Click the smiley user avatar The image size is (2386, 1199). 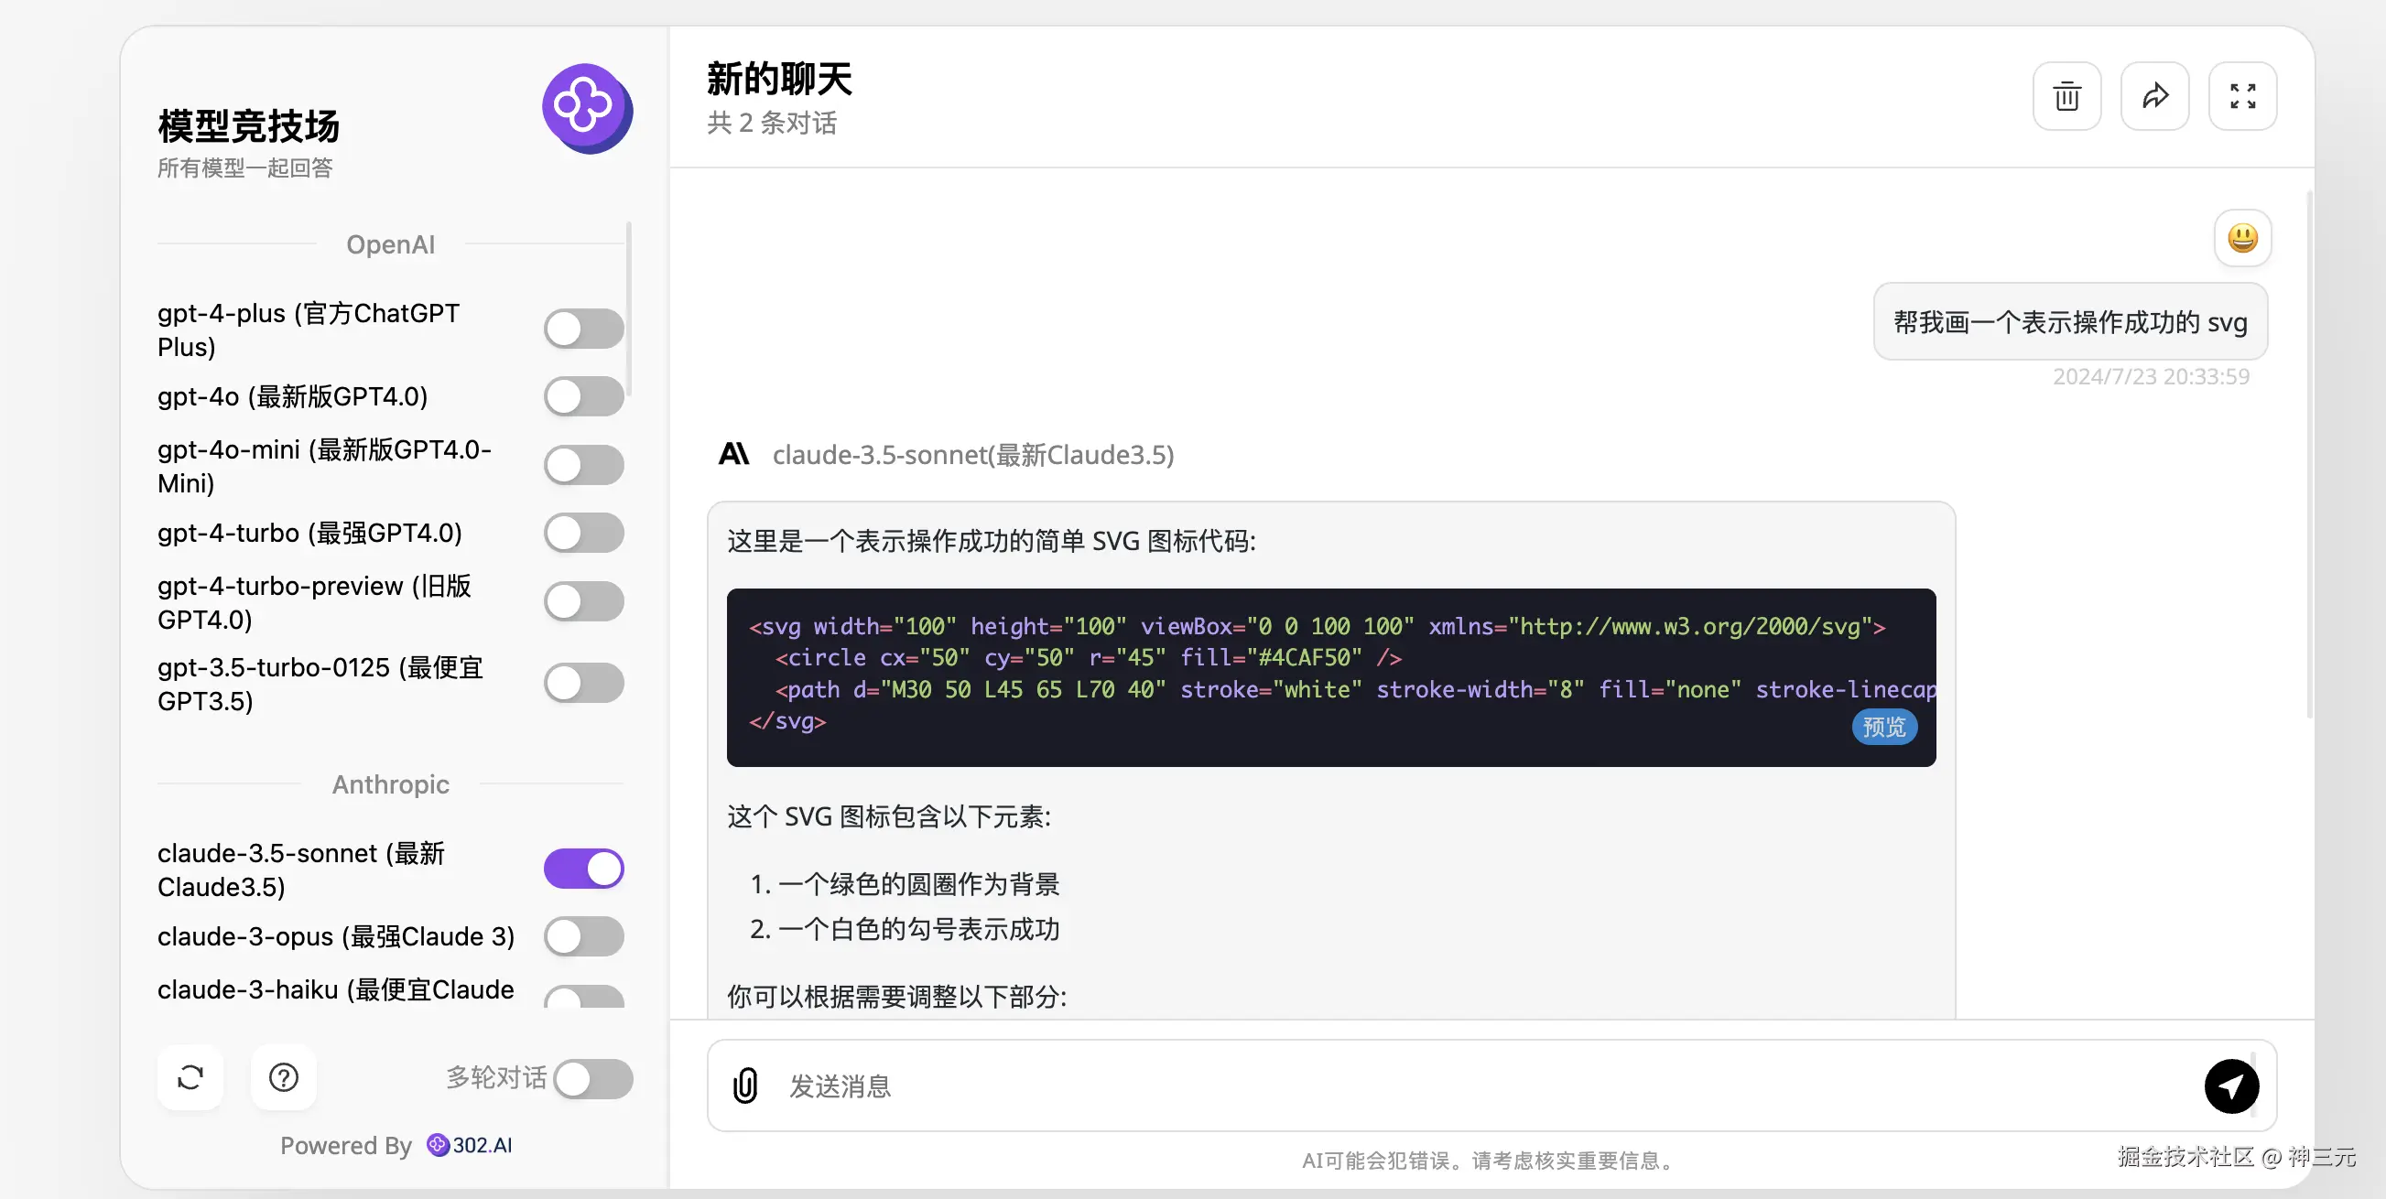[2241, 238]
